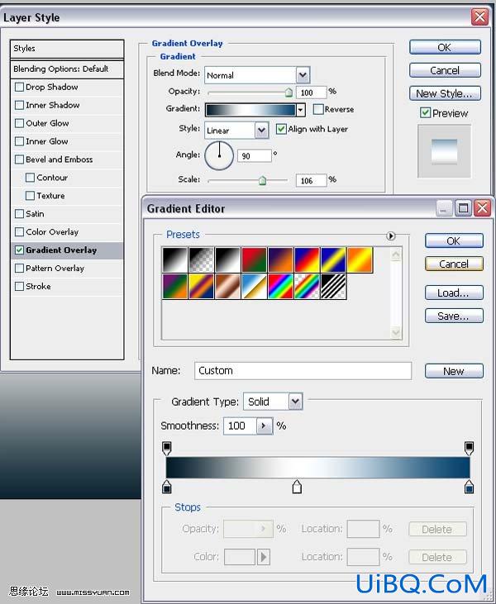496x604 pixels.
Task: Click the Scale percentage field
Action: click(311, 180)
